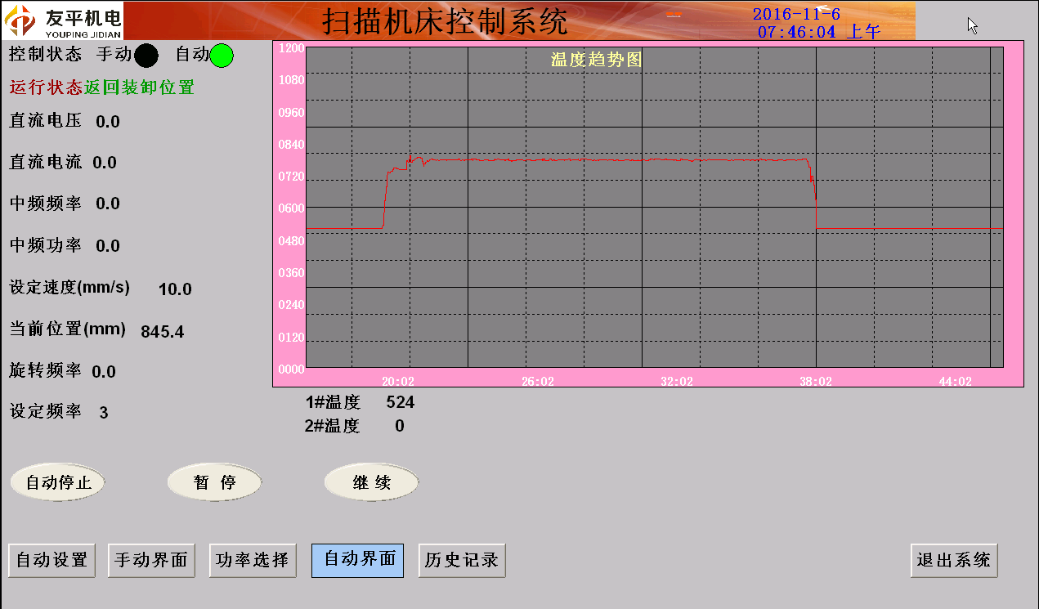Toggle the manual mode black indicator
The height and width of the screenshot is (609, 1039).
click(x=146, y=56)
